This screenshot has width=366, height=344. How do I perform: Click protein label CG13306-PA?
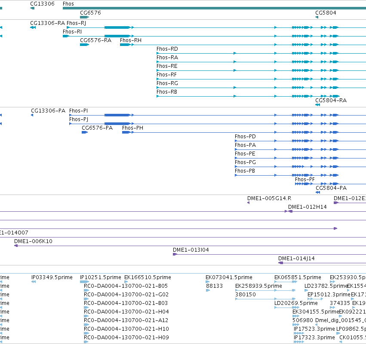(x=48, y=111)
